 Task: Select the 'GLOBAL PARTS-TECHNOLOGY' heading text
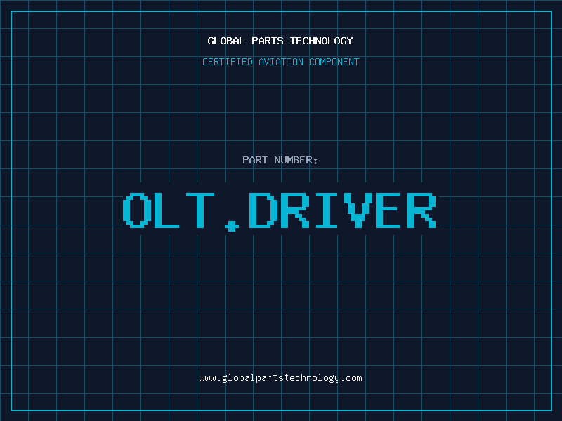pyautogui.click(x=280, y=41)
